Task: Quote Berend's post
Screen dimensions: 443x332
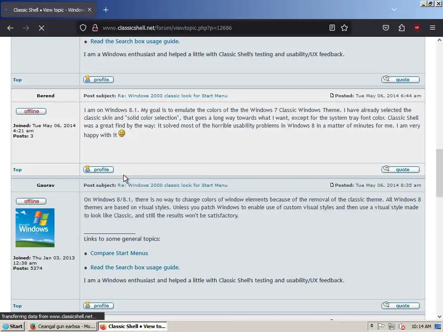Action: coord(401,169)
